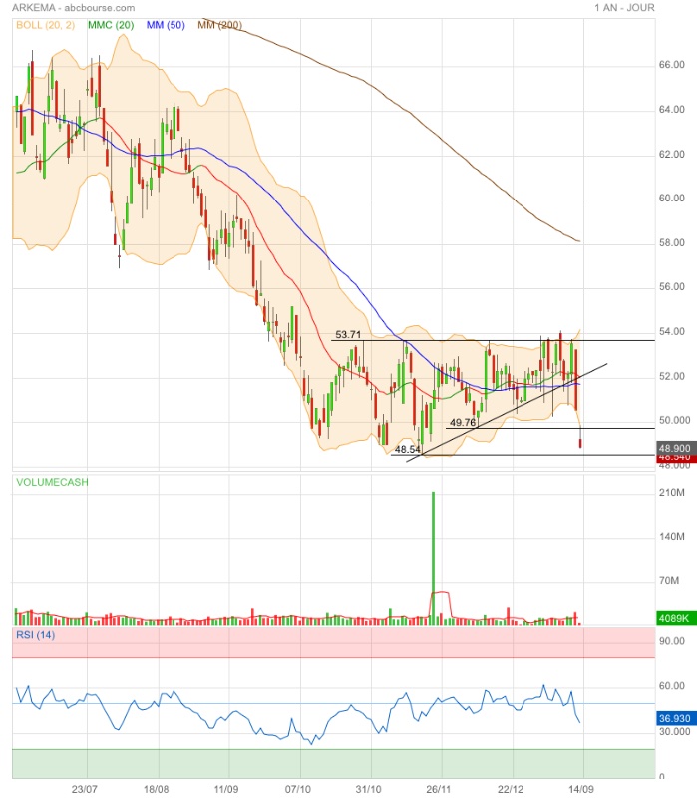Click the 140M volume axis label
Image resolution: width=697 pixels, height=798 pixels.
(x=671, y=536)
